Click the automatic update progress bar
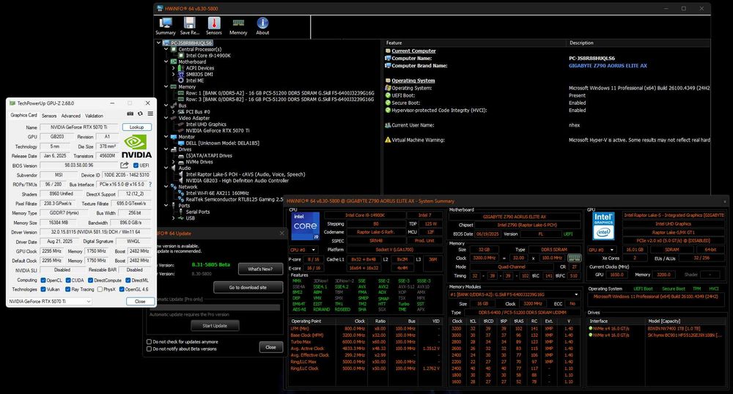The image size is (733, 394). click(x=215, y=307)
